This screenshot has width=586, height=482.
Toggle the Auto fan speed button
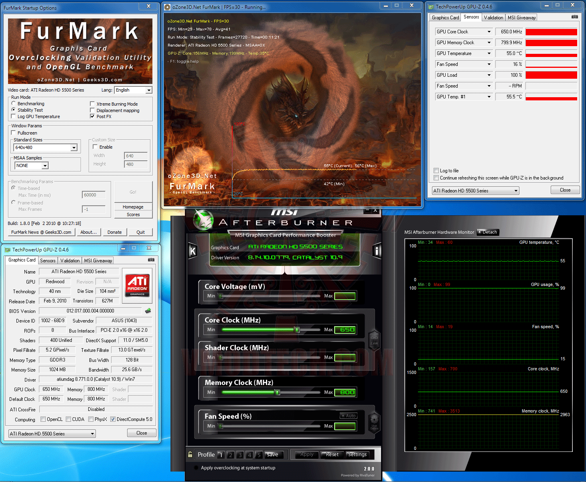tap(349, 416)
